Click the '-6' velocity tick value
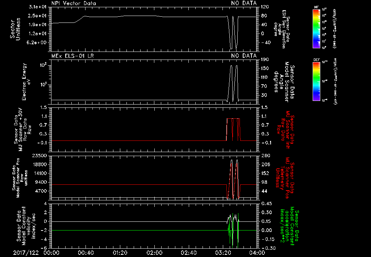The width and height of the screenshot is (371, 257). (44, 248)
